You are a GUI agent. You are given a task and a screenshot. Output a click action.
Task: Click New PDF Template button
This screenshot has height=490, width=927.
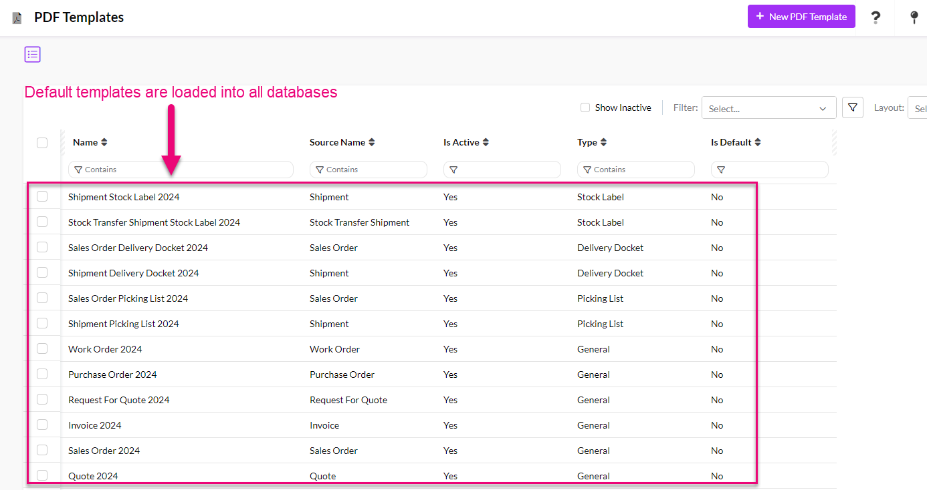coord(801,17)
